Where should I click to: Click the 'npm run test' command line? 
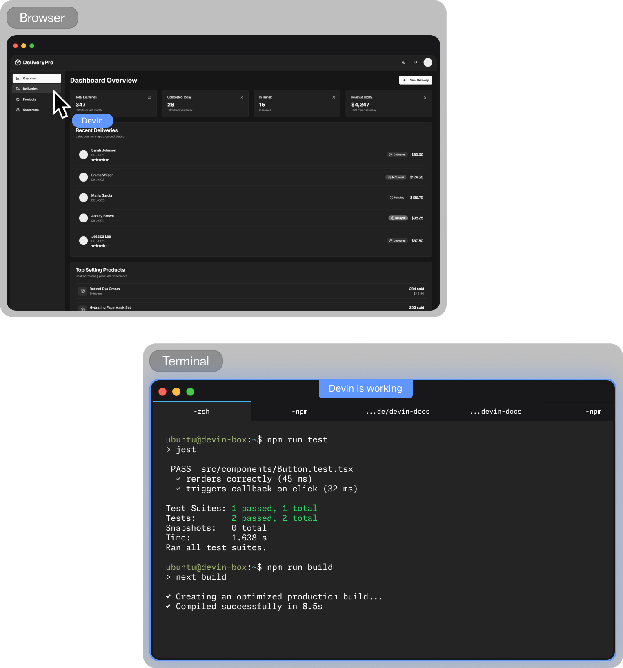247,440
